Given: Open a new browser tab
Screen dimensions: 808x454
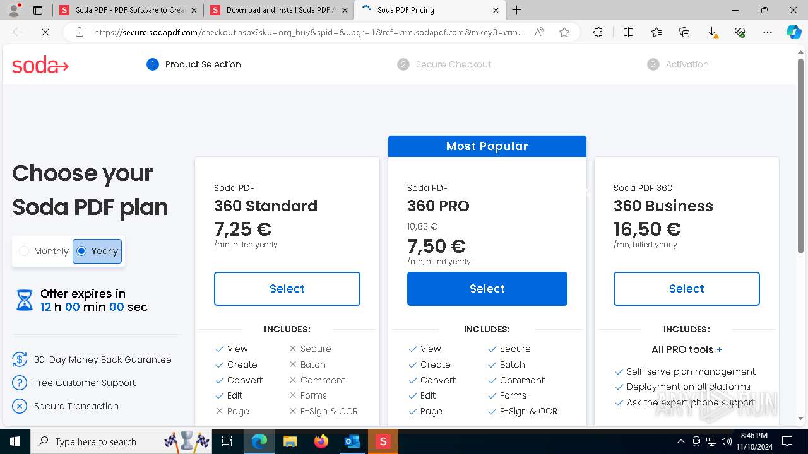Looking at the screenshot, I should pyautogui.click(x=517, y=10).
